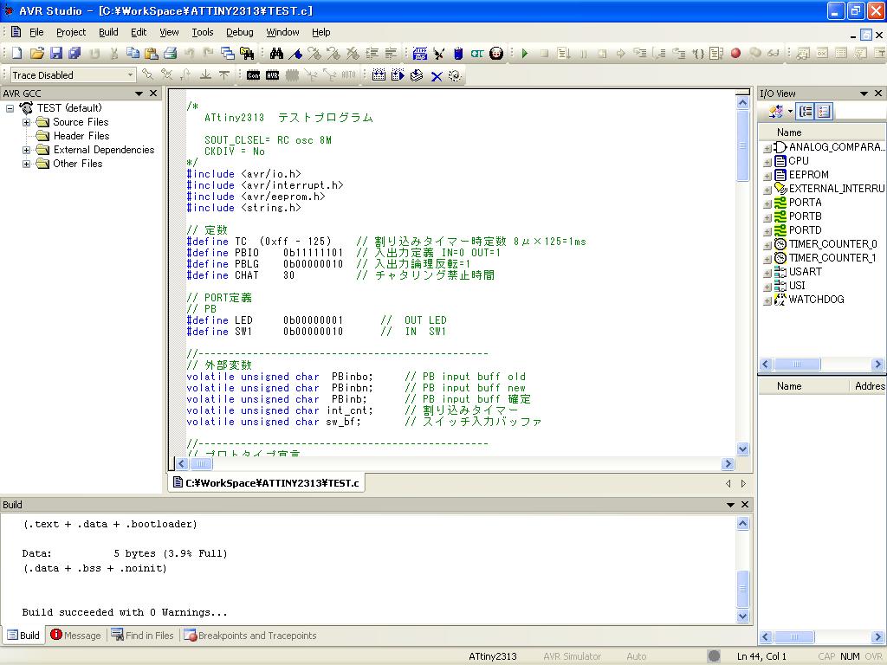The width and height of the screenshot is (887, 665).
Task: Expand the External Dependencies folder
Action: tap(26, 150)
